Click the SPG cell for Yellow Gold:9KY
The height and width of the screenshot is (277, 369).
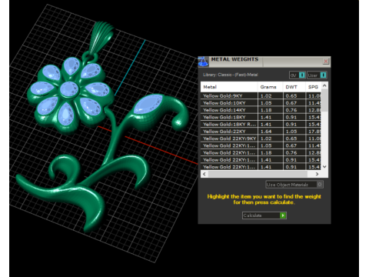point(313,95)
